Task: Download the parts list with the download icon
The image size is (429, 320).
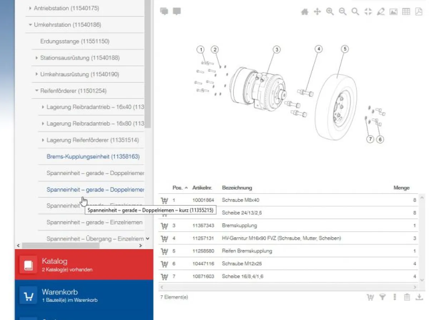Action: coord(419,297)
